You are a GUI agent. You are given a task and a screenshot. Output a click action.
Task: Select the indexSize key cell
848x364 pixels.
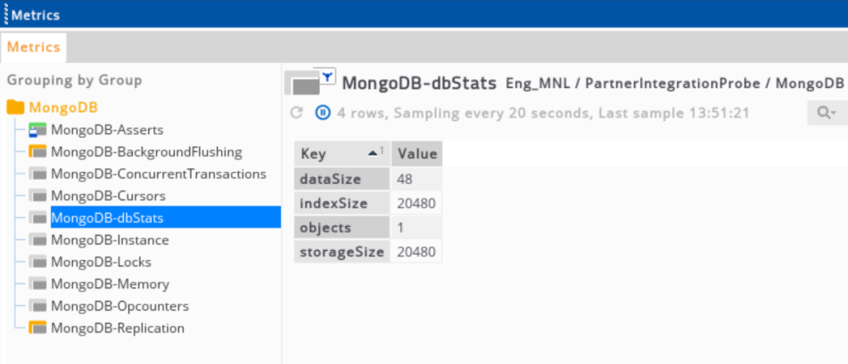[x=342, y=203]
